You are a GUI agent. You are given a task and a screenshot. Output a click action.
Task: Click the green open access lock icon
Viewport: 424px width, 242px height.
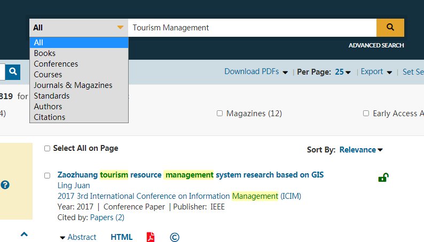(382, 178)
